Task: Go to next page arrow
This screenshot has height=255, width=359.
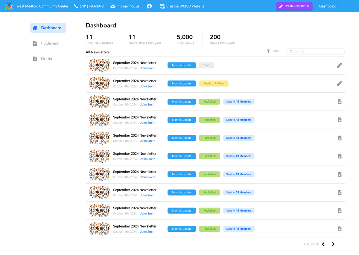Action: [333, 244]
